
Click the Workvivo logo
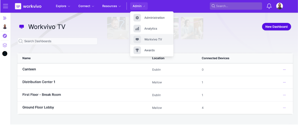(28, 6)
